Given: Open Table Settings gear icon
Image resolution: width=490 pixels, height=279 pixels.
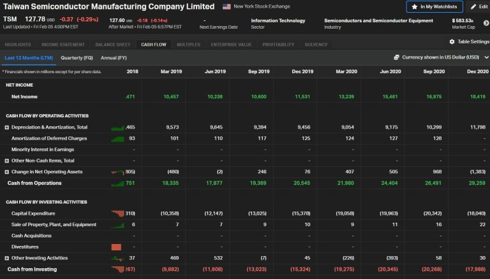Looking at the screenshot, I should point(452,41).
